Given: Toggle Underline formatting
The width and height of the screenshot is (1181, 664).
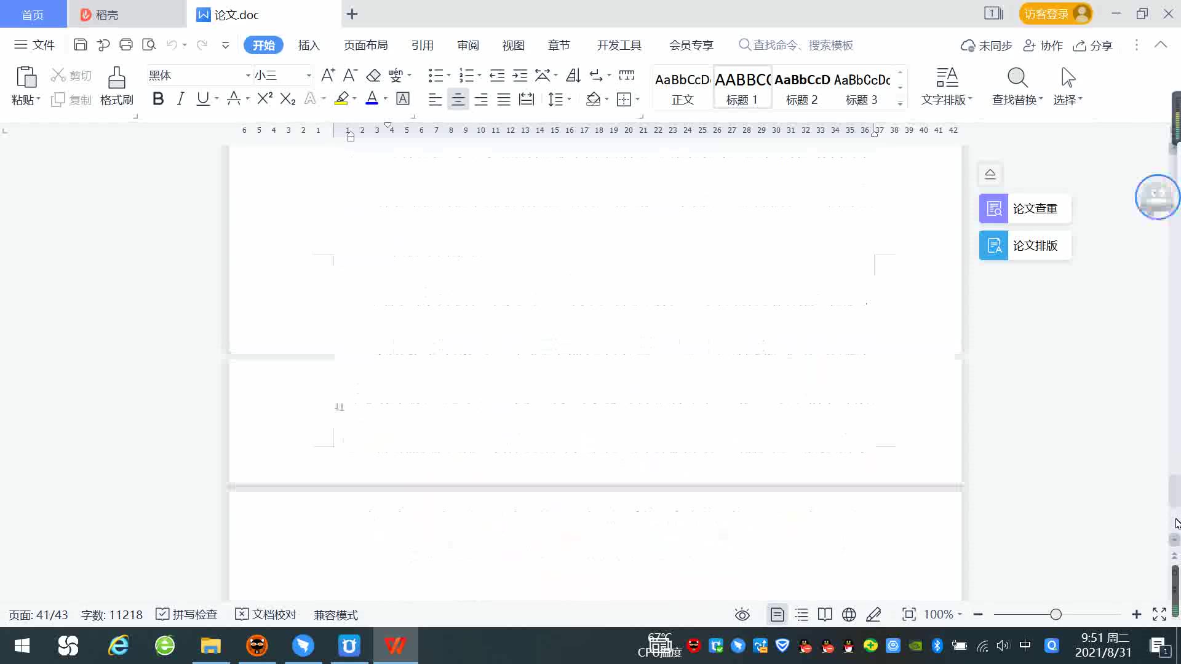Looking at the screenshot, I should point(202,98).
